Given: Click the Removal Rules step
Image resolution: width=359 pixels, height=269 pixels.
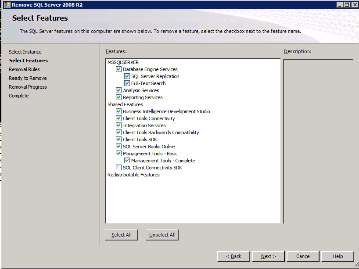Looking at the screenshot, I should point(24,69).
